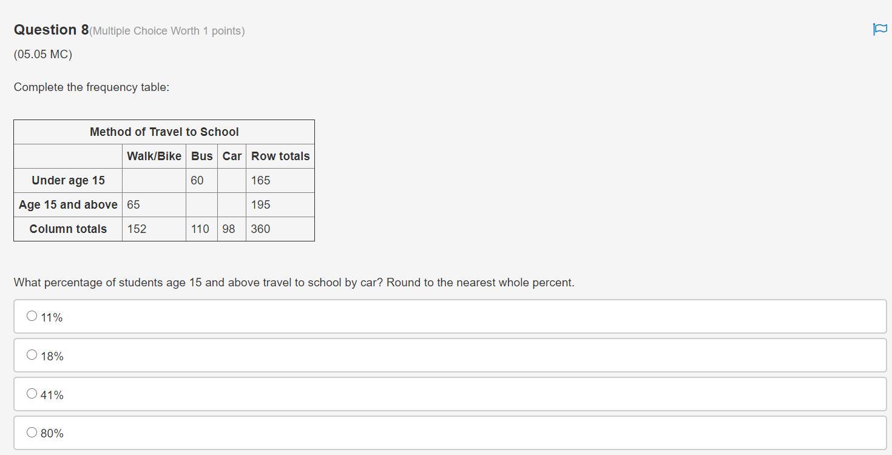Click the Row totals column header
Screen dimensions: 892x455
click(x=280, y=156)
